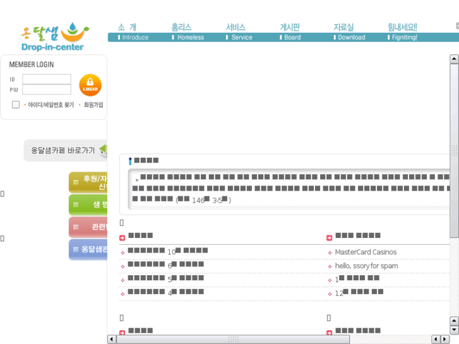
Task: Click the horizontal scrollbar rightmost arrow
Action: 445,340
